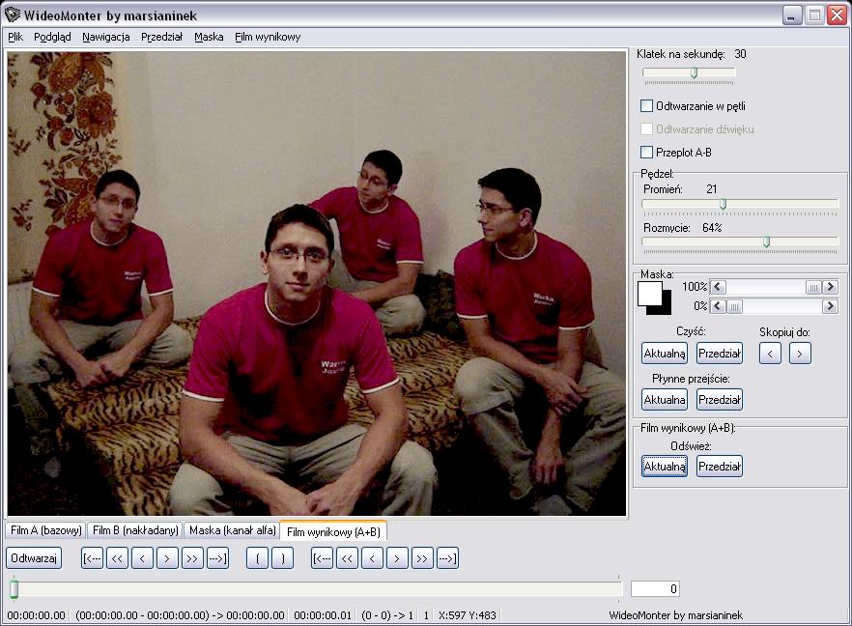Select the 'Maska (kanał alfa)' tab

[231, 530]
